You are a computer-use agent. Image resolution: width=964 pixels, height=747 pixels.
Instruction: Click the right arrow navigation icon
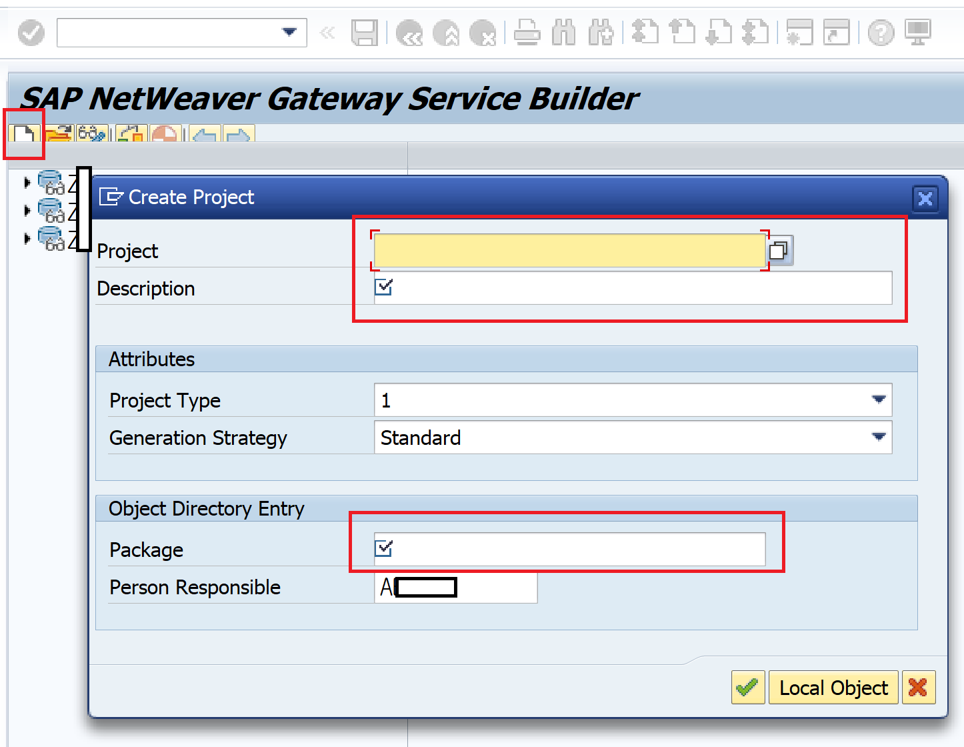238,133
